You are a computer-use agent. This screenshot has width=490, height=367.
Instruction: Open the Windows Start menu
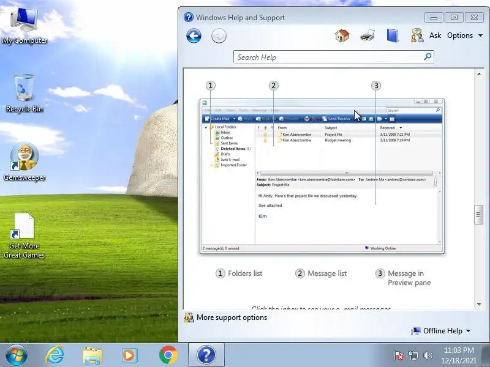(x=16, y=355)
